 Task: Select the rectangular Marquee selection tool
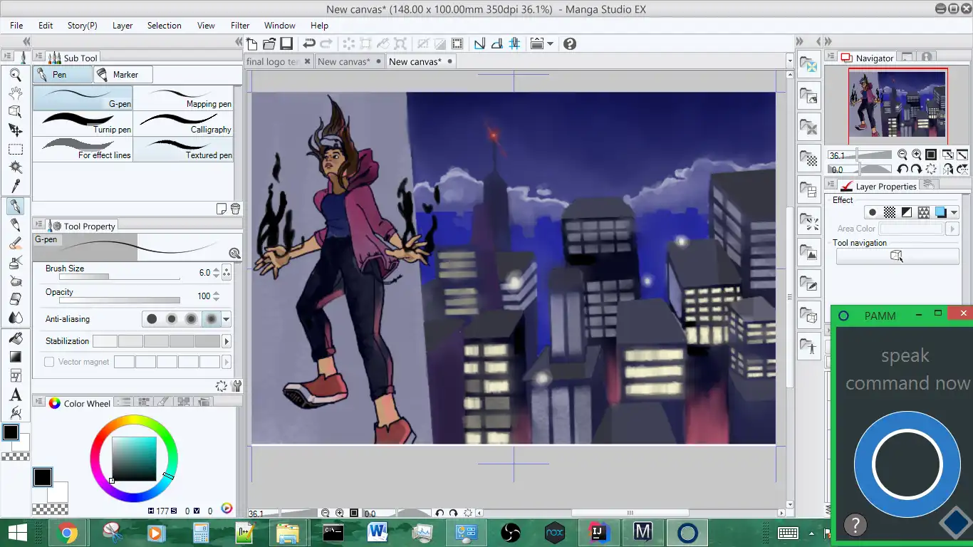[x=15, y=149]
